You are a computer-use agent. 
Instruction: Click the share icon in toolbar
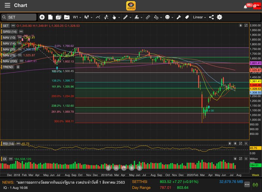point(211,17)
